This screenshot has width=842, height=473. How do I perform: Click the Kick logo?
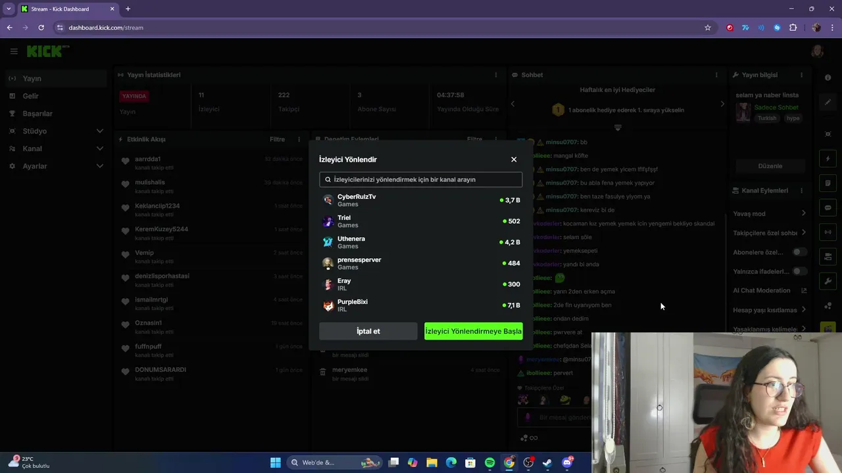click(47, 51)
